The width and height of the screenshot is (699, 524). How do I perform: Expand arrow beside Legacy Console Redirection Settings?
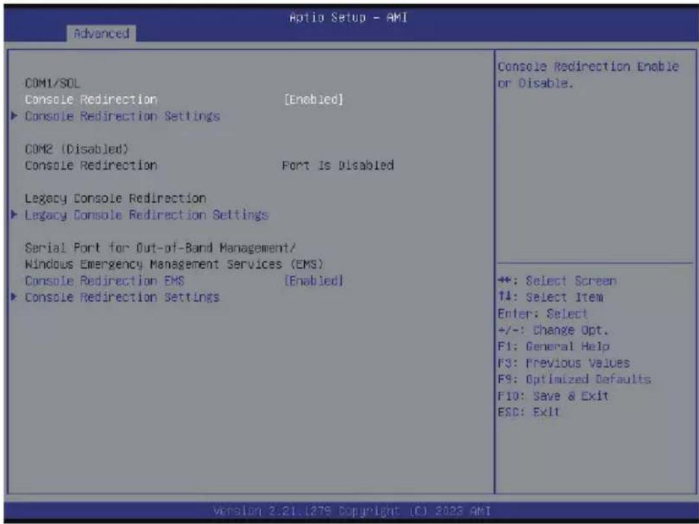tap(14, 215)
